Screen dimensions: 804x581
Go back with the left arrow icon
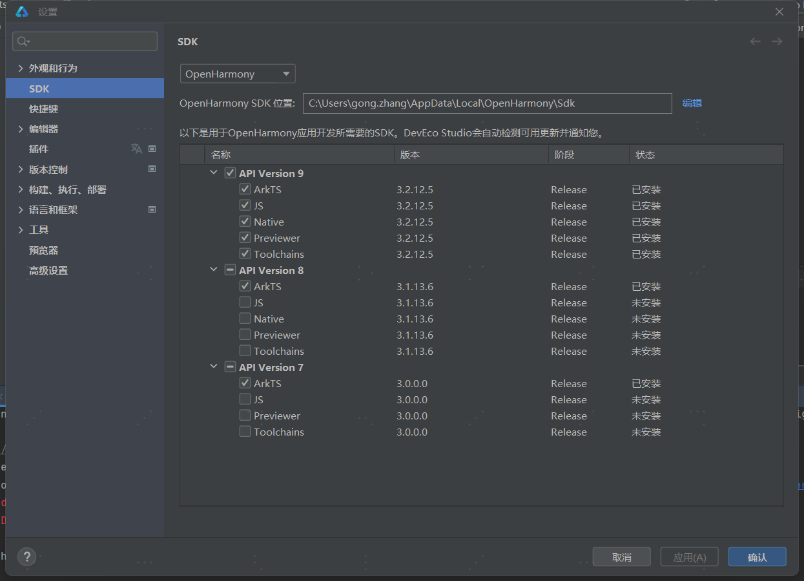[755, 41]
